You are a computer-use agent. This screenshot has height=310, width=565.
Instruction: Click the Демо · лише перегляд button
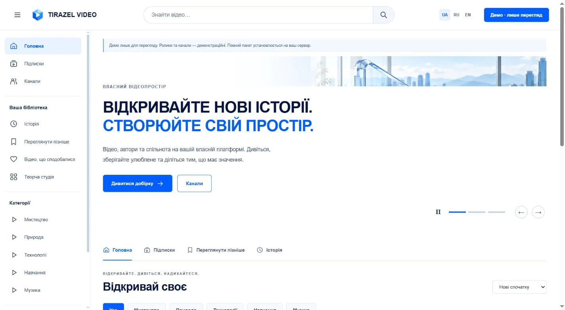516,15
